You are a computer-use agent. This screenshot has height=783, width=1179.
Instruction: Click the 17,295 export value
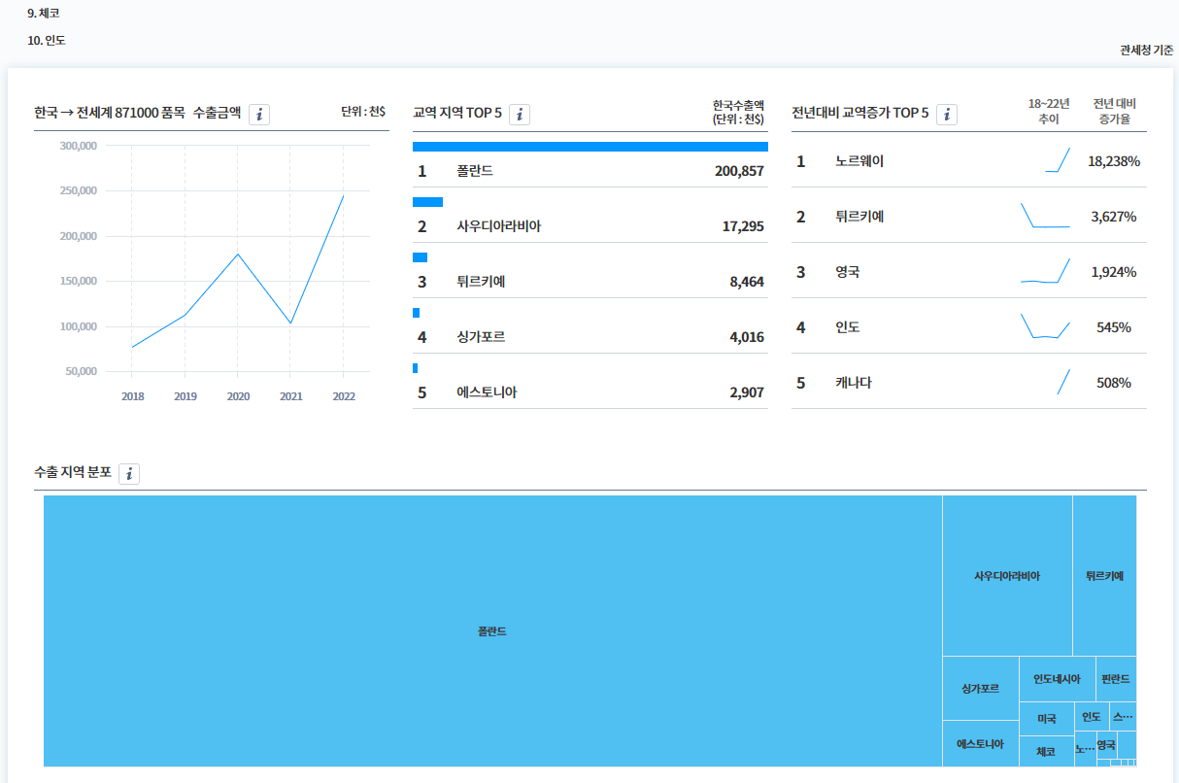pos(743,226)
